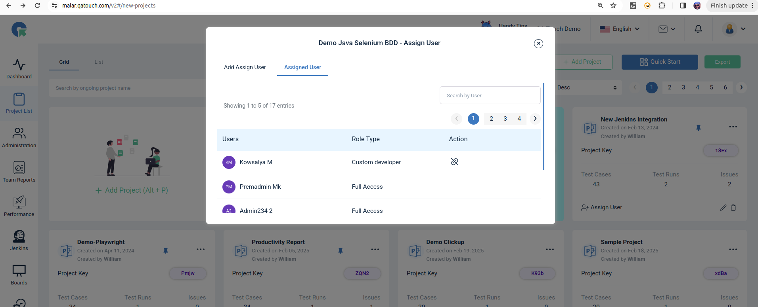This screenshot has width=758, height=307.
Task: Go to projects page 2
Action: click(x=670, y=87)
